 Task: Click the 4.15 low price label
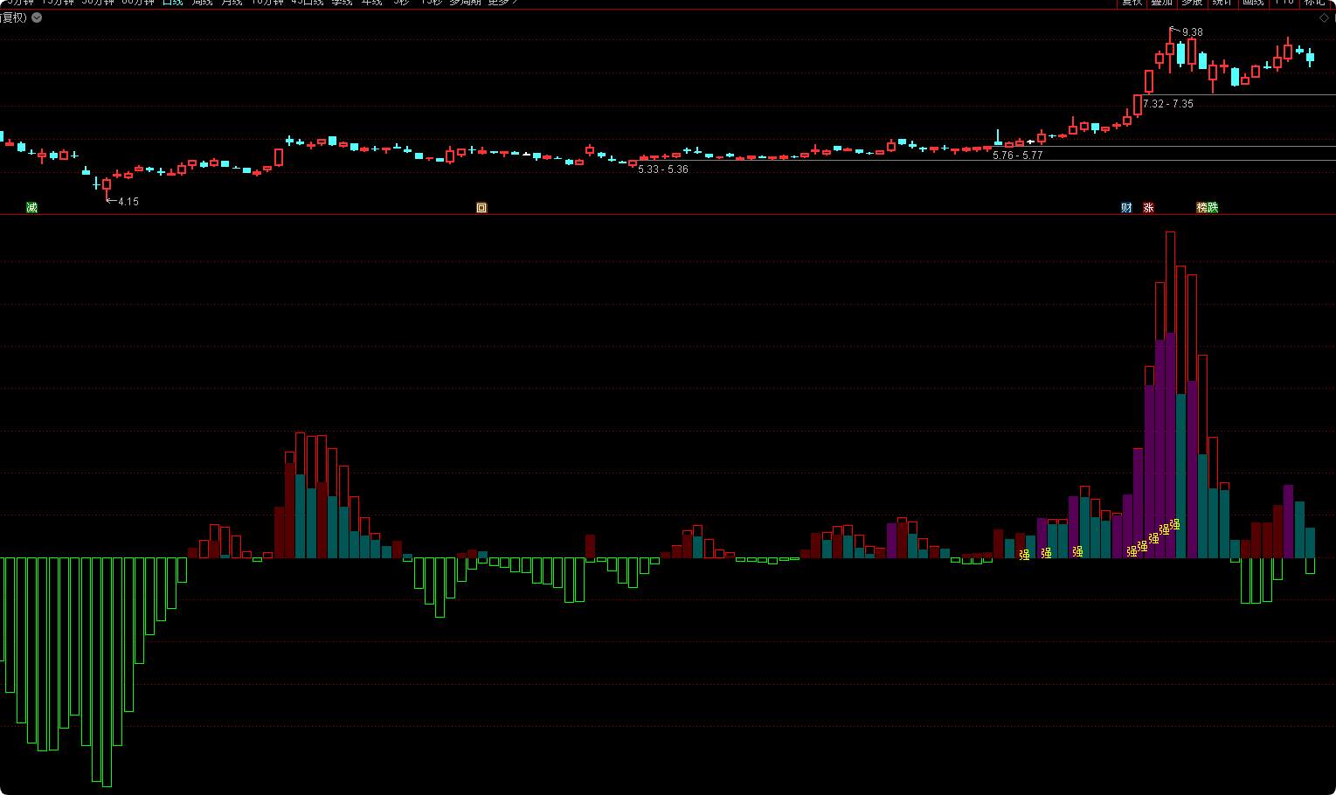tap(128, 202)
